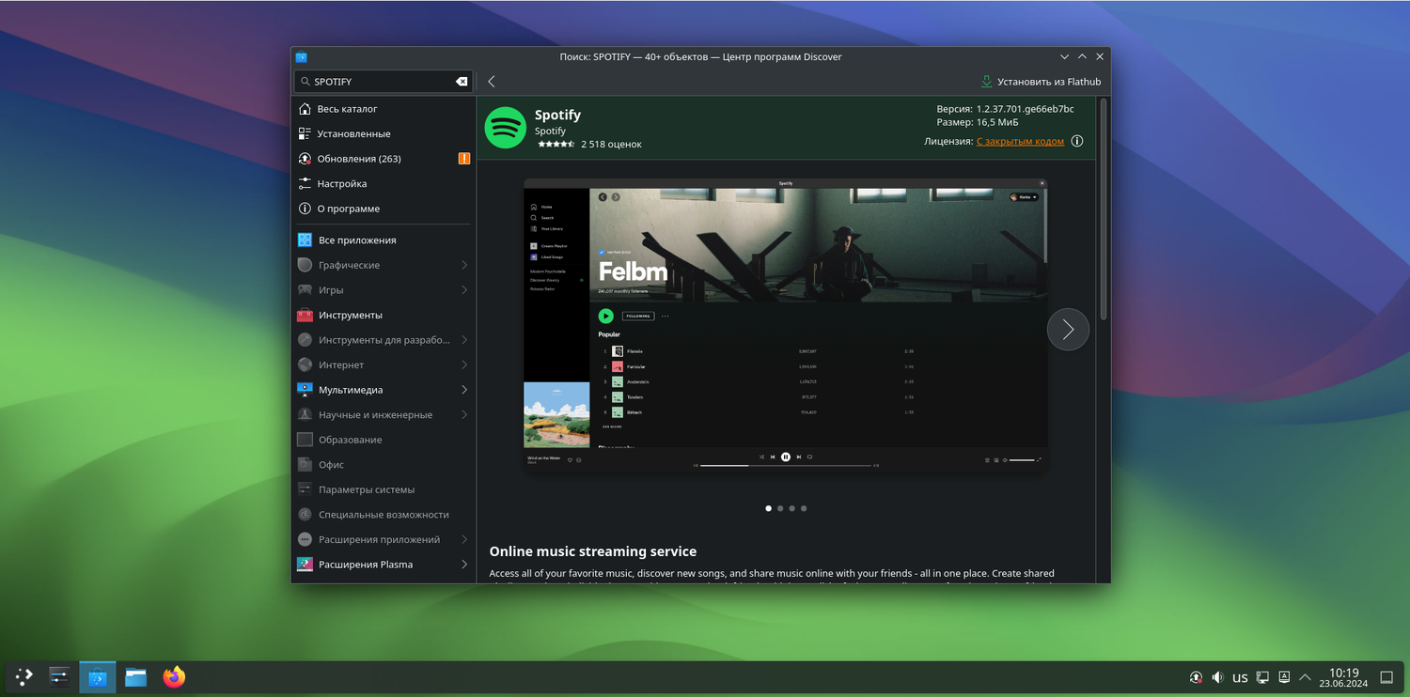Clear the SPOTIFY search text with the erase icon
1410x697 pixels.
pyautogui.click(x=462, y=82)
